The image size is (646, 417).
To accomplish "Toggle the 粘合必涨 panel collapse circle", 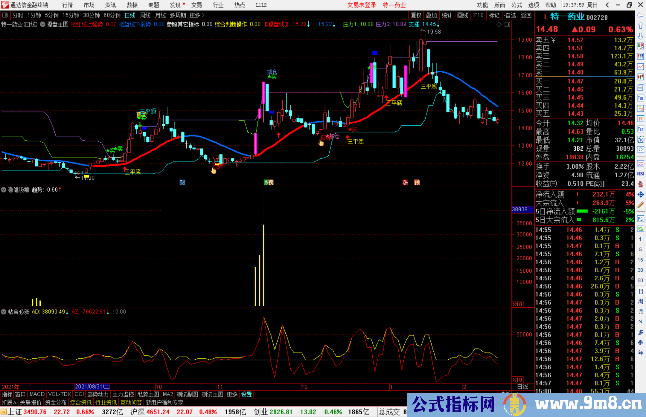I will pyautogui.click(x=4, y=312).
